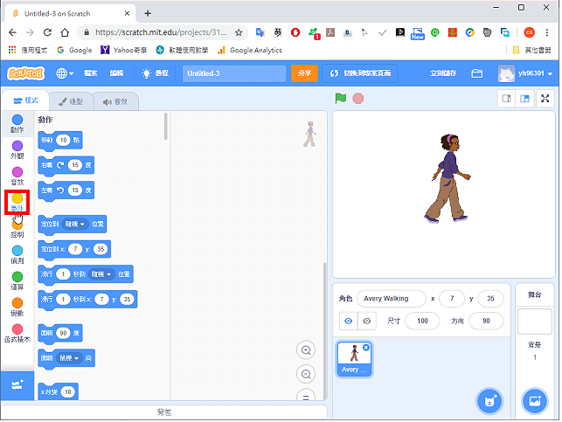
Task: Click the block palette scrollbar
Action: pyautogui.click(x=165, y=127)
